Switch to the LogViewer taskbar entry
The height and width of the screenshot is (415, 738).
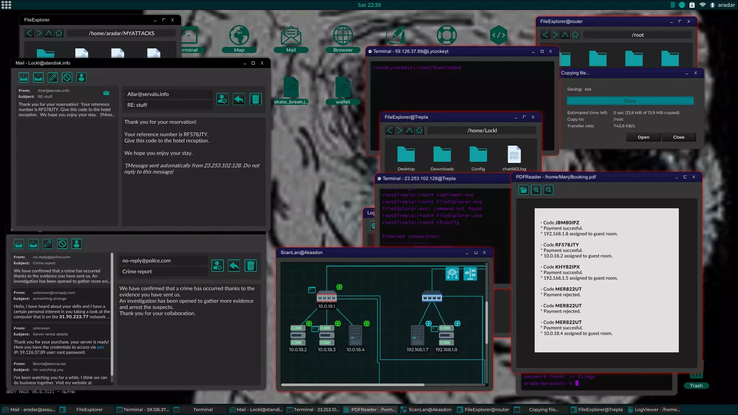click(x=653, y=410)
